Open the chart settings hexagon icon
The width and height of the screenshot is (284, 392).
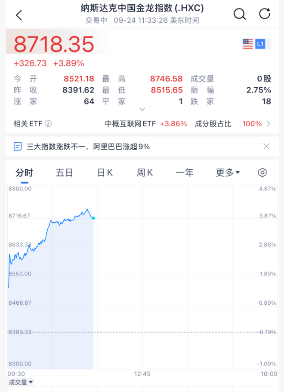click(262, 172)
